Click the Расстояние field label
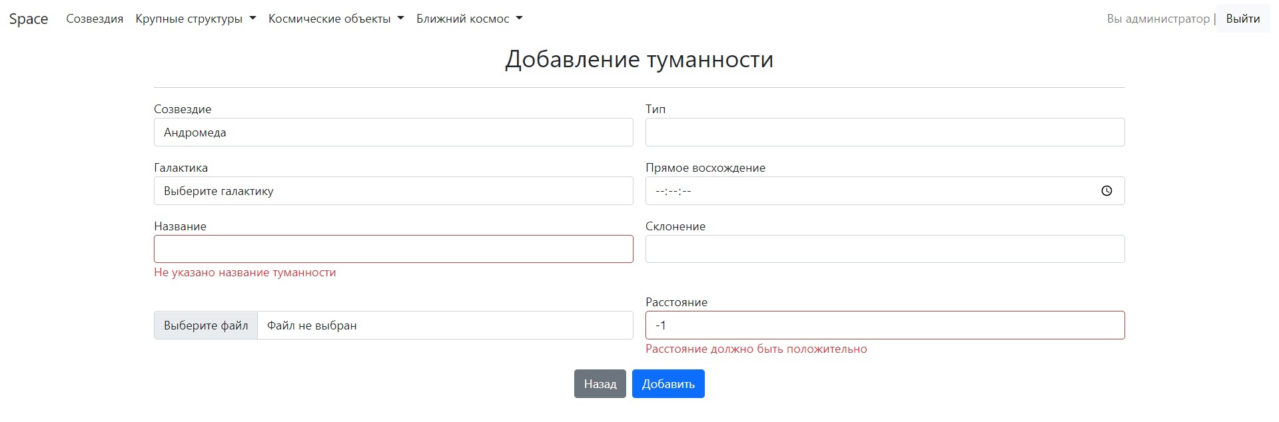The image size is (1279, 422). pos(676,302)
